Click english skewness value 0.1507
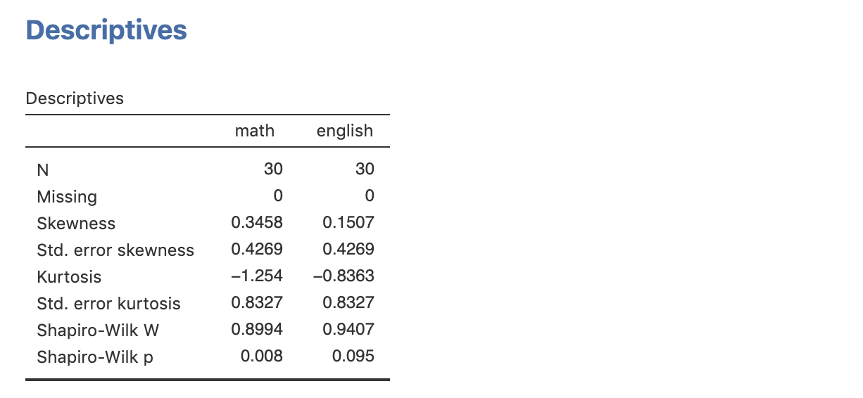Viewport: 863px width, 398px height. [x=348, y=223]
